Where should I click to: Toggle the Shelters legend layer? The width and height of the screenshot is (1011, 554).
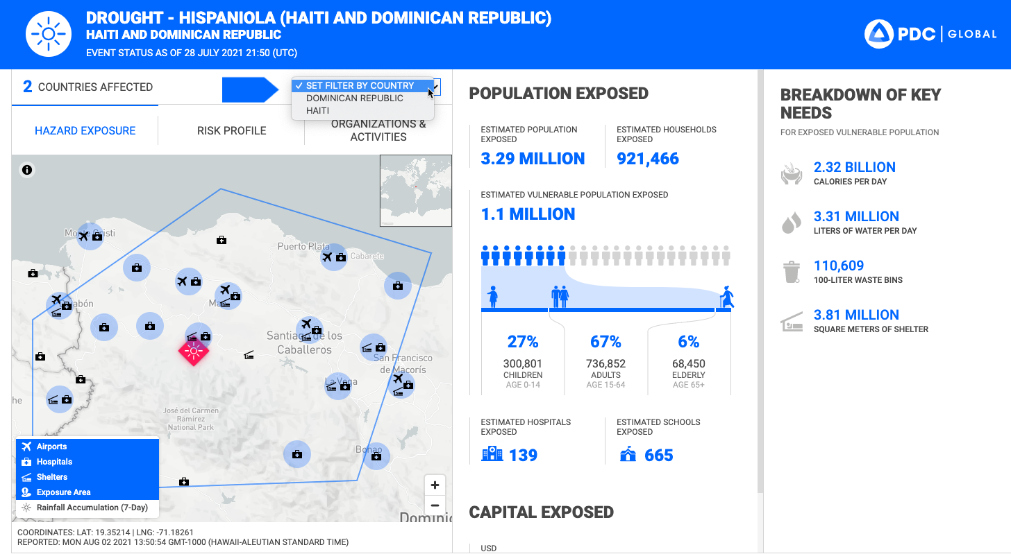point(87,477)
